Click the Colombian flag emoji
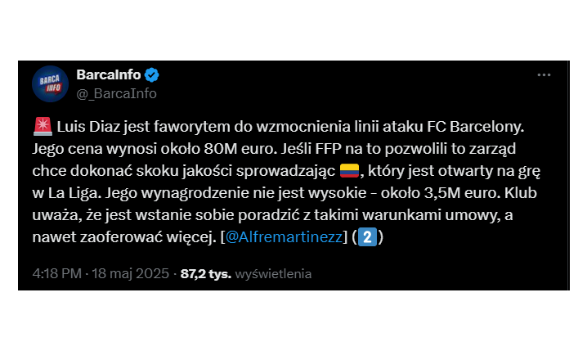The image size is (587, 351). click(350, 170)
